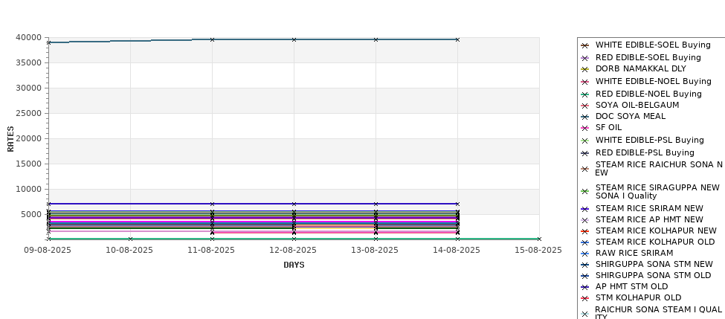Image resolution: width=725 pixels, height=319 pixels.
Task: Click the RATES axis title
Action: click(10, 139)
